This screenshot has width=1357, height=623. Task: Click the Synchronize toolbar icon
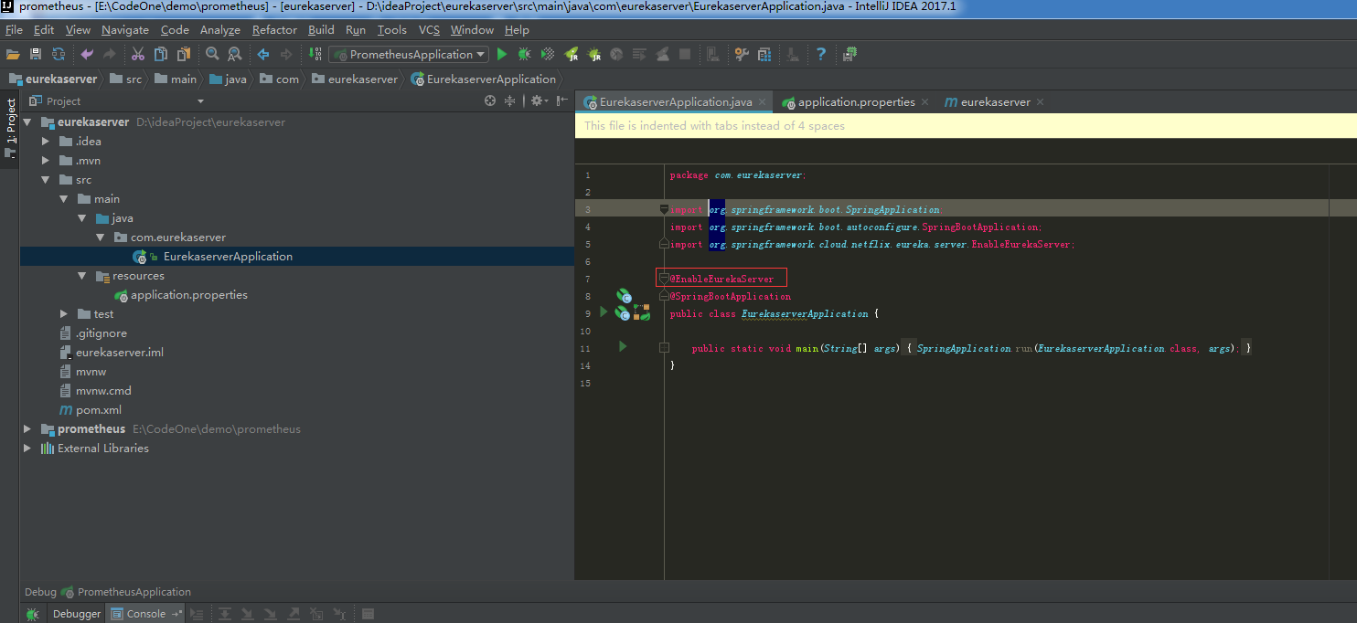(x=58, y=54)
